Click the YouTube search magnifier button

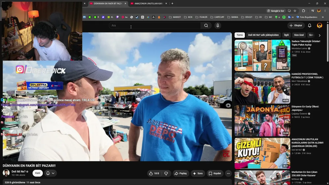click(x=206, y=25)
